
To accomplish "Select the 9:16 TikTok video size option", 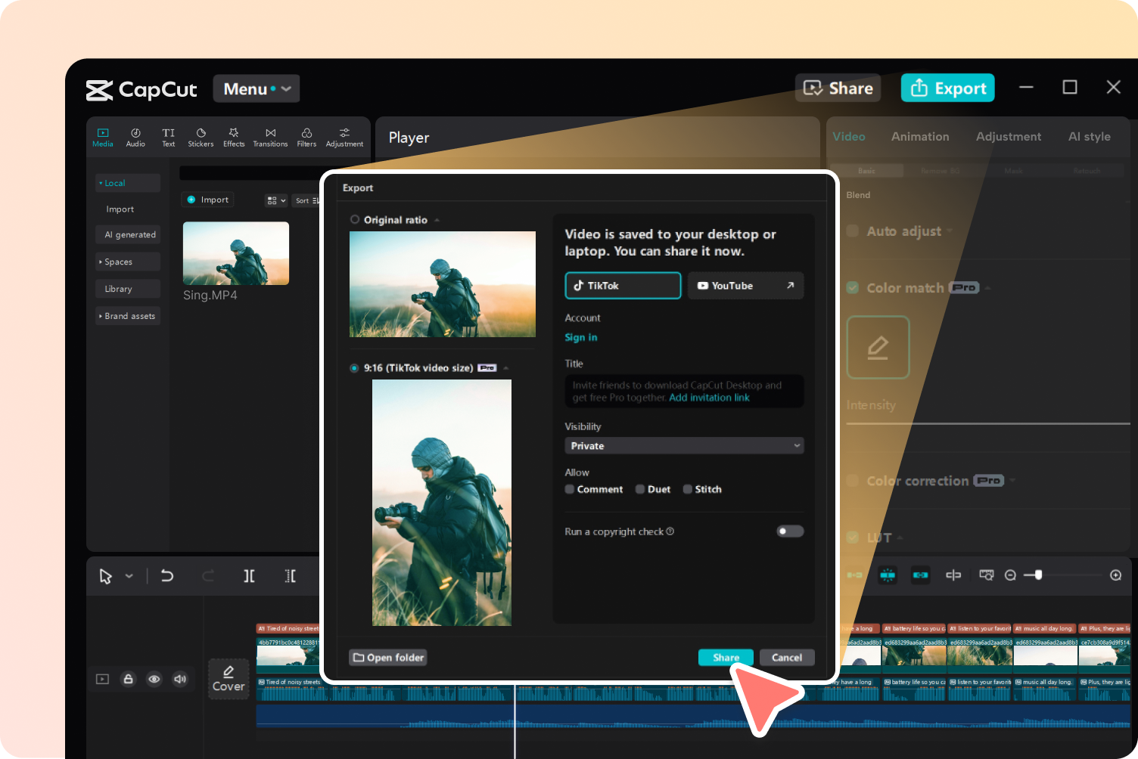I will [354, 368].
